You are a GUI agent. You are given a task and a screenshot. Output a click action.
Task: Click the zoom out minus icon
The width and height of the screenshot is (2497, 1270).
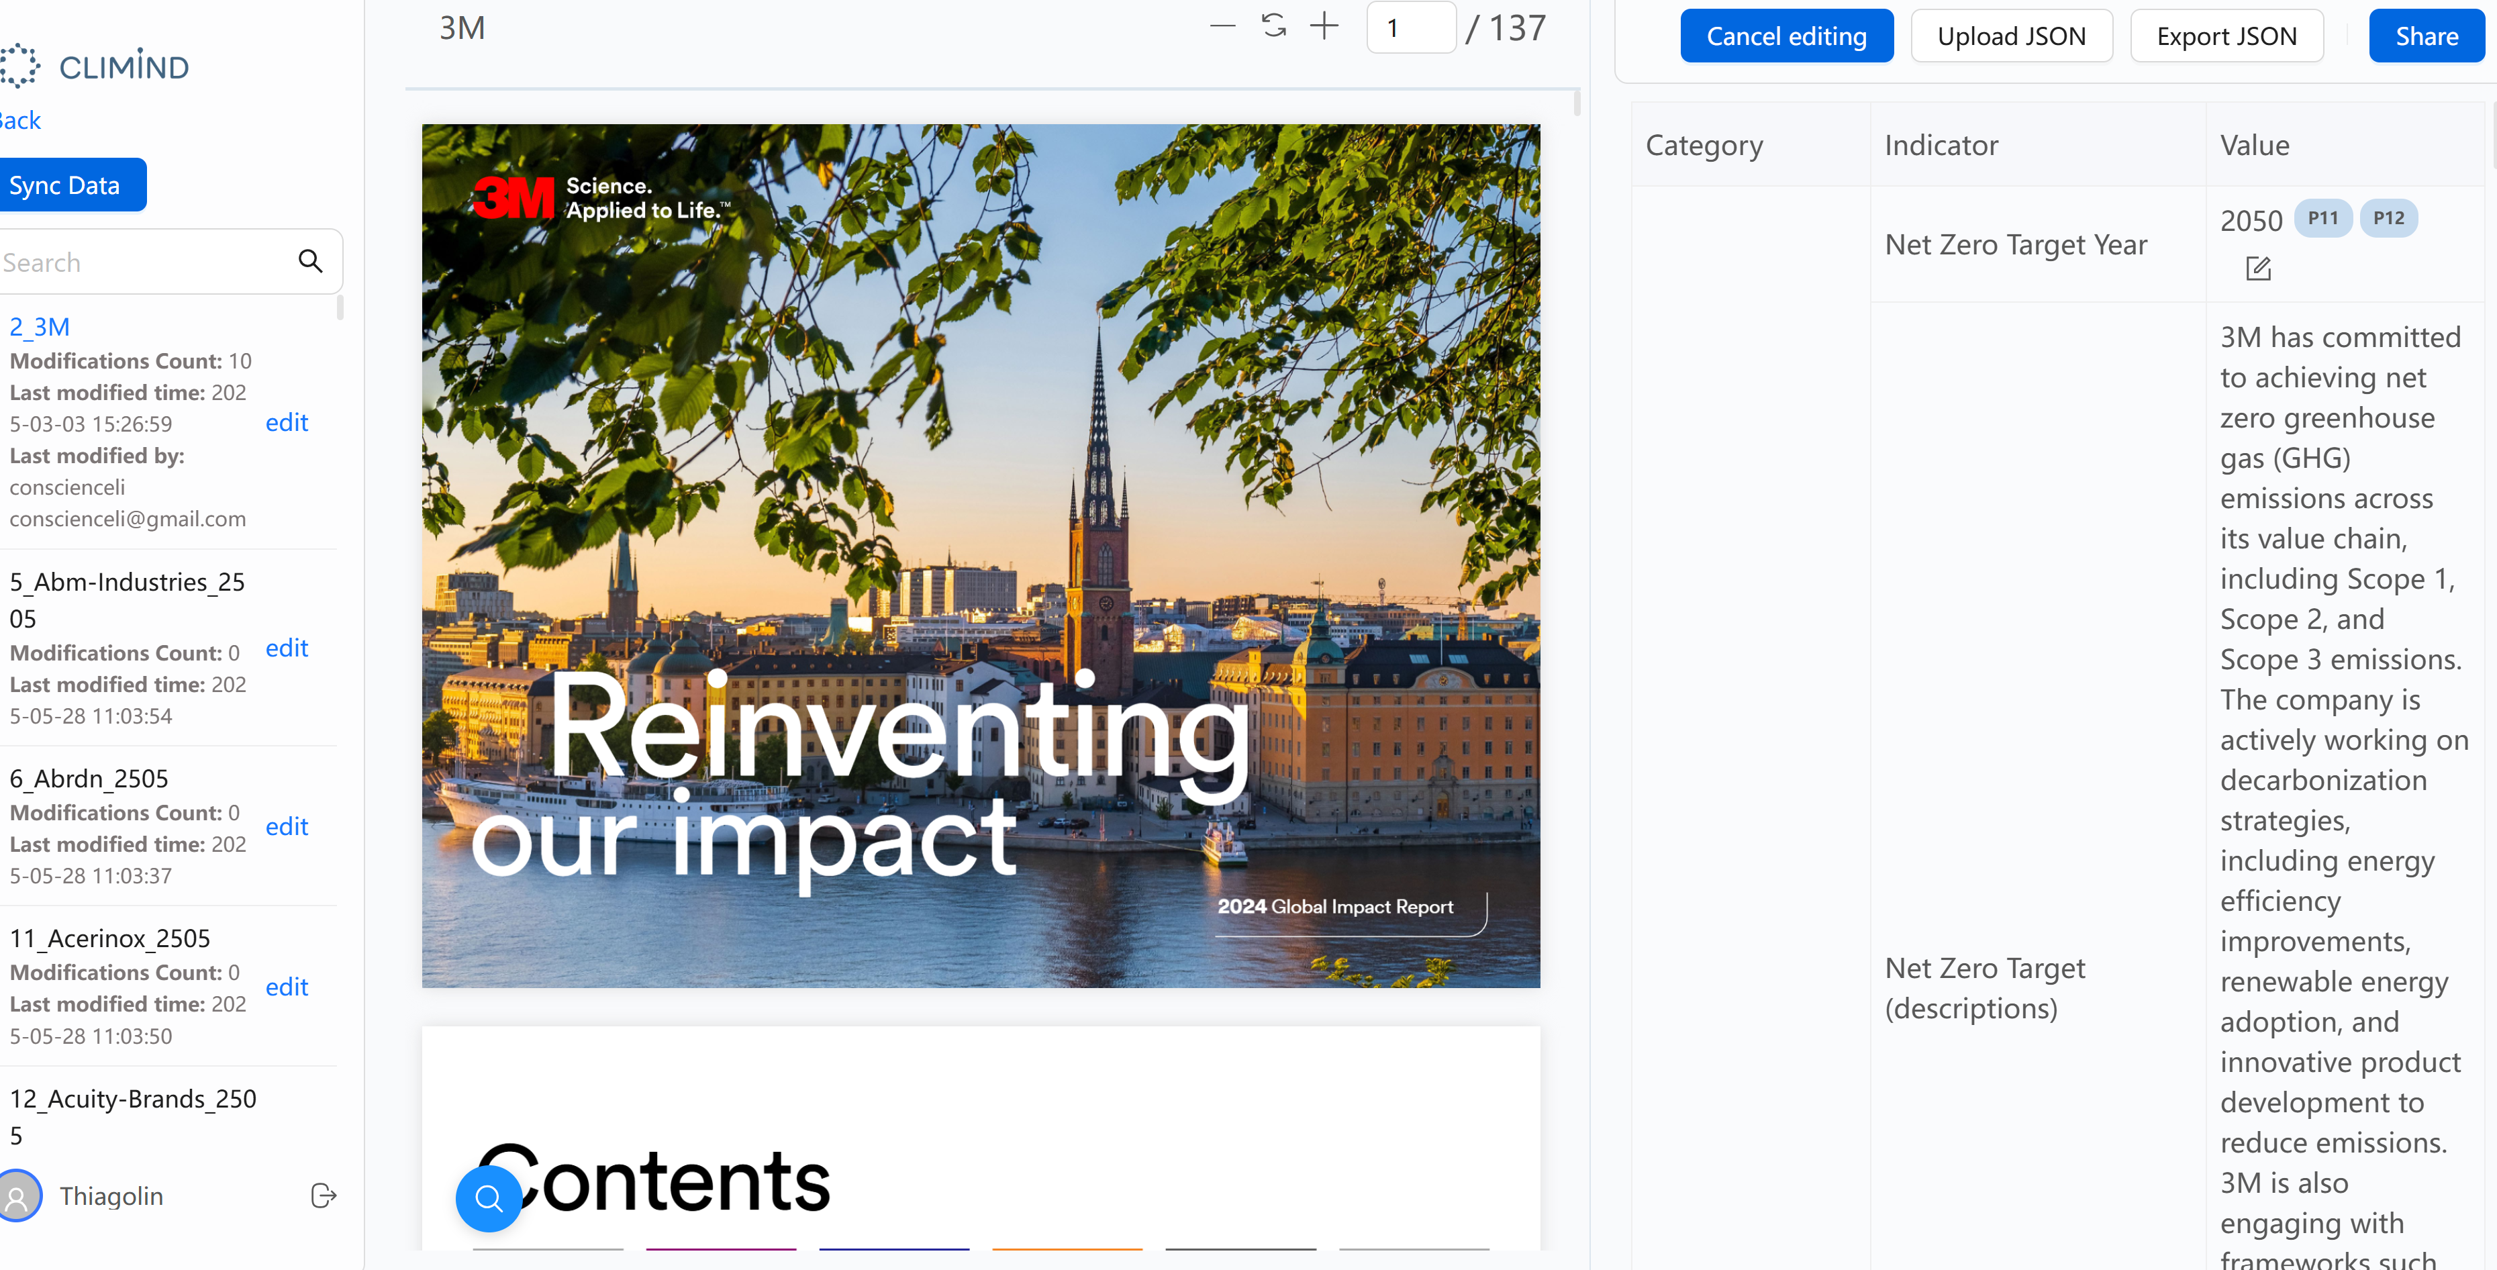[1222, 26]
